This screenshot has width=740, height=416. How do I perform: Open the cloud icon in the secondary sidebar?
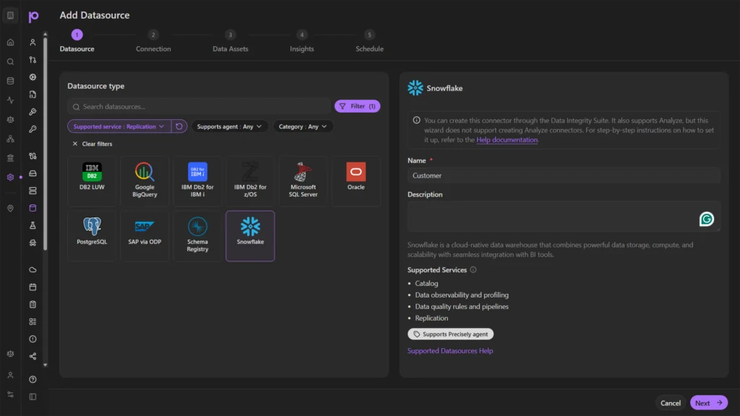[33, 270]
